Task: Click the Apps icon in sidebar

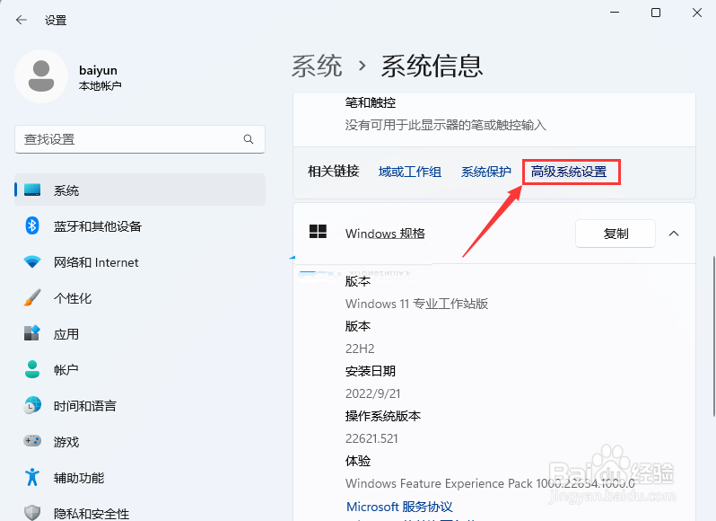Action: click(32, 333)
